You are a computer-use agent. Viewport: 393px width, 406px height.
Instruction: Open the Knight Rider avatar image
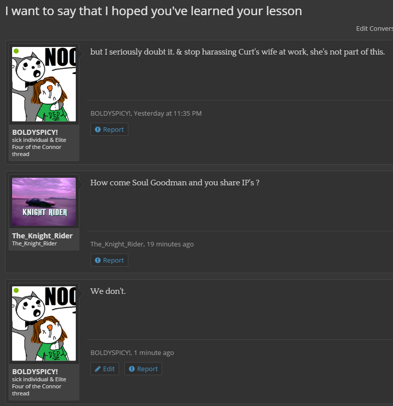coord(44,201)
